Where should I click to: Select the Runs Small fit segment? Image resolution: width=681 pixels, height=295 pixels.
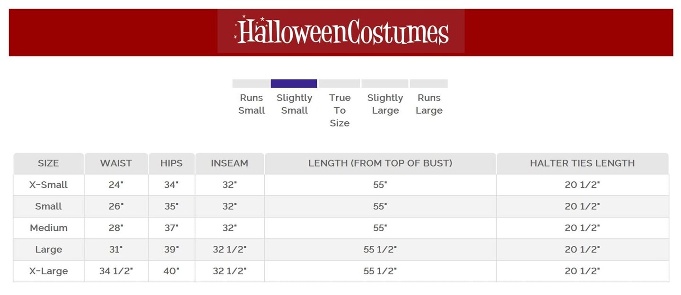click(251, 84)
